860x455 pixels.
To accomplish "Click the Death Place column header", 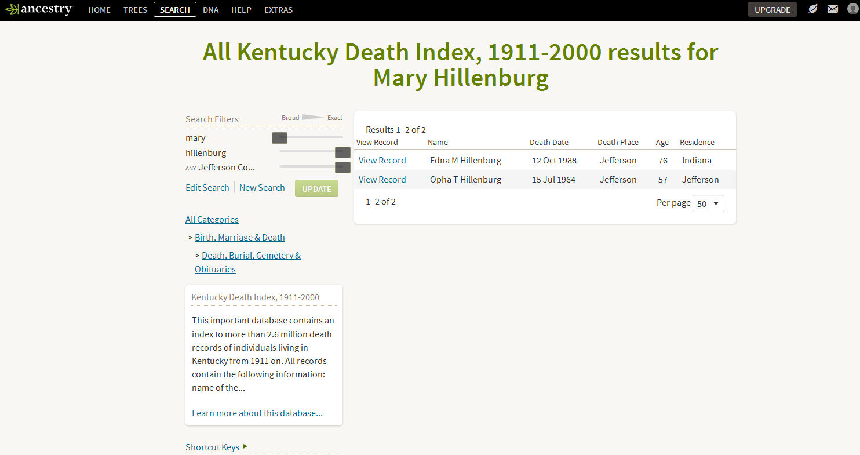I will pos(618,142).
